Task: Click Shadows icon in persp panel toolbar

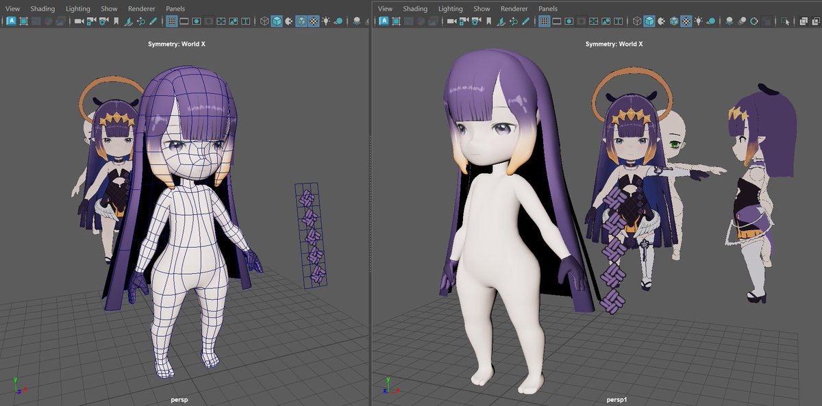Action: [x=338, y=21]
